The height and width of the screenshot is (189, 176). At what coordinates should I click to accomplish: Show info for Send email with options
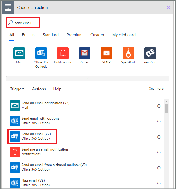click(x=159, y=121)
